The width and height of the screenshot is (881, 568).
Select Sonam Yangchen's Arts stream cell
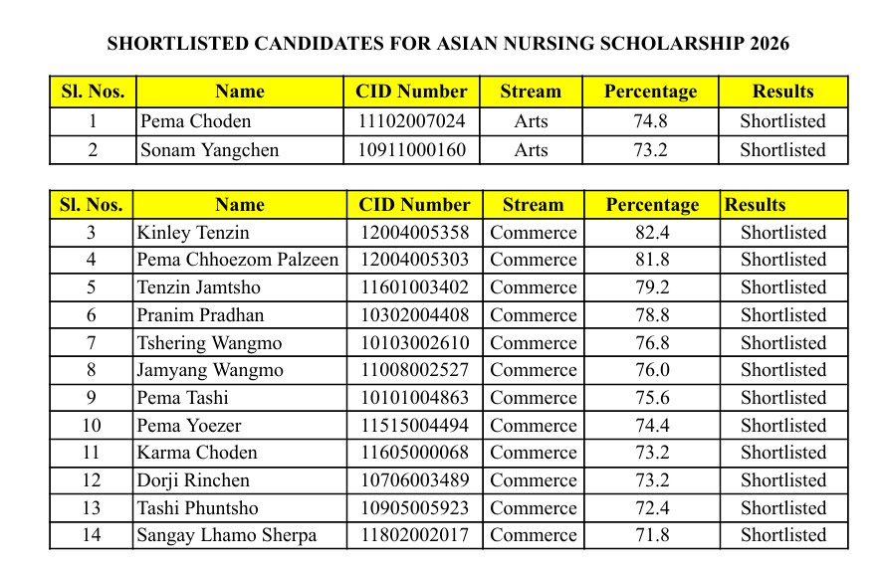pos(531,150)
